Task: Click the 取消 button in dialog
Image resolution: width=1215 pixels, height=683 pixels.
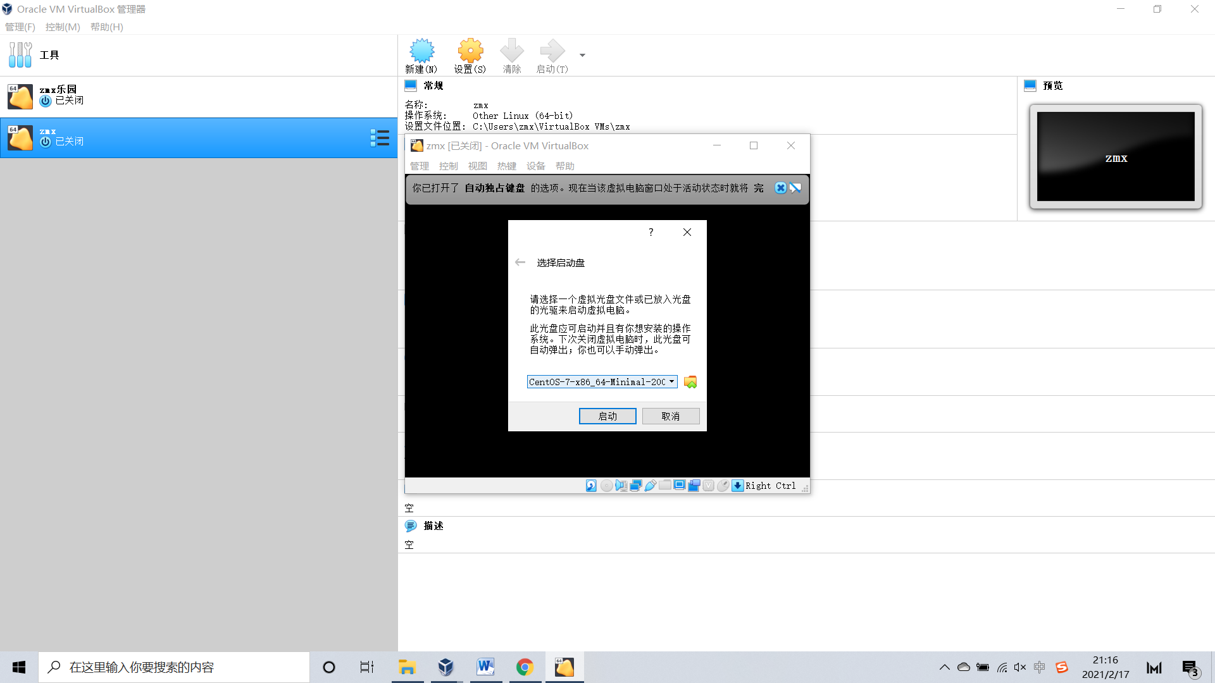Action: click(671, 416)
